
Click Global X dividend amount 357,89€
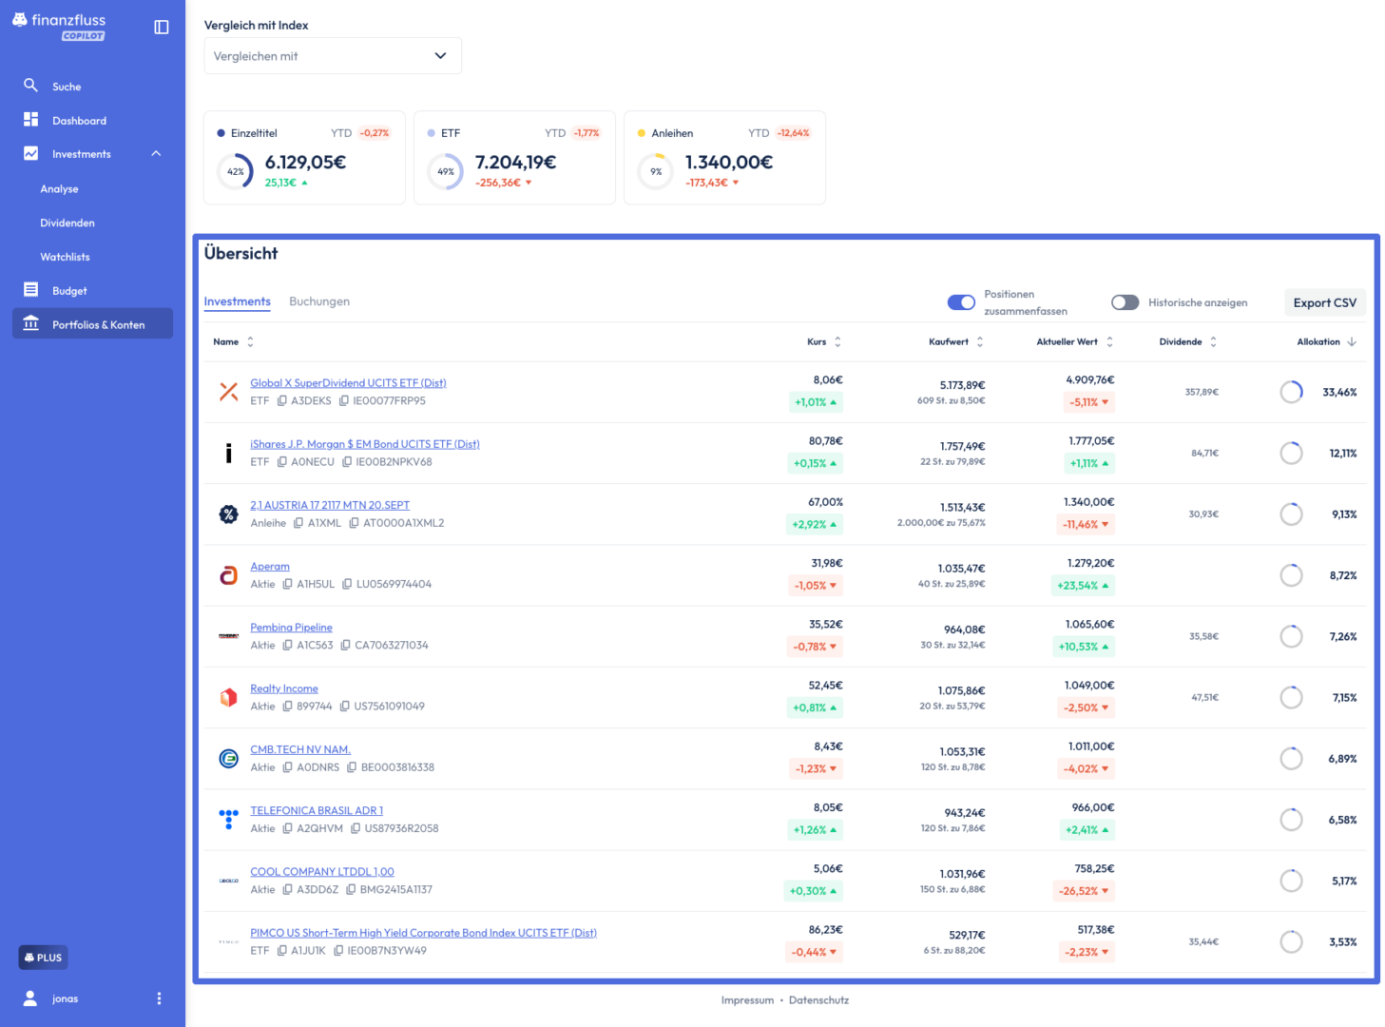click(x=1202, y=392)
